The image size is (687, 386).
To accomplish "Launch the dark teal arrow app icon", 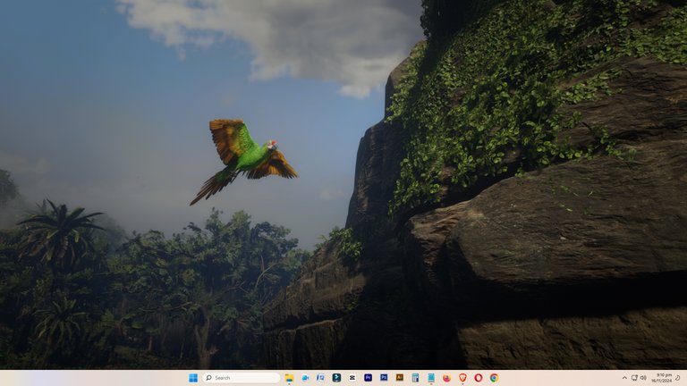I will (336, 378).
